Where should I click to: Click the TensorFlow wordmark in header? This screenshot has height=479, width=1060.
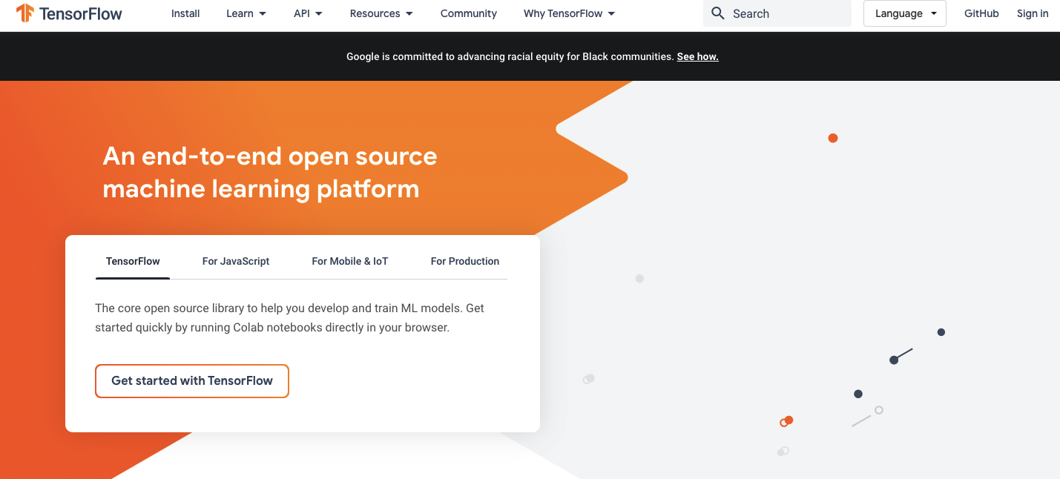pos(81,13)
